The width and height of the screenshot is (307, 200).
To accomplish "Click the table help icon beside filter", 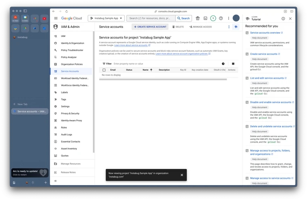I will pyautogui.click(x=223, y=63).
